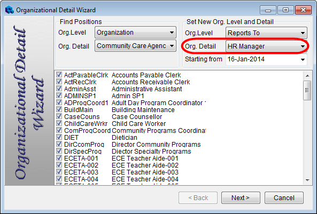Toggle the DIET Dietician checkbox
This screenshot has width=317, height=214.
pos(59,137)
